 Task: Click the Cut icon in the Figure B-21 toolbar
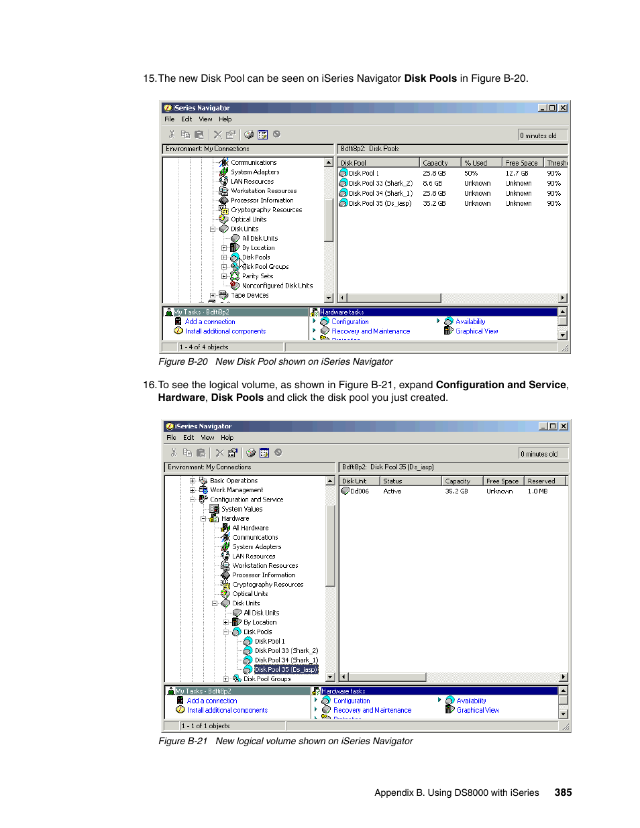(174, 453)
